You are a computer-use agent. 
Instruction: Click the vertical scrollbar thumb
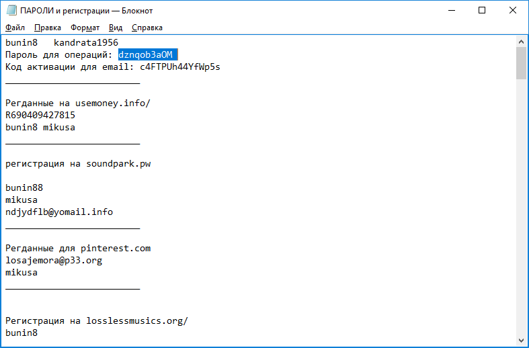coord(521,63)
